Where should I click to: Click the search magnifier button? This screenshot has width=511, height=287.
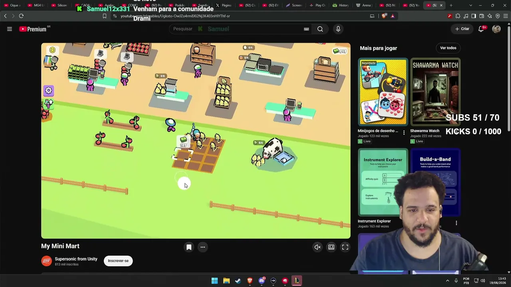(320, 29)
